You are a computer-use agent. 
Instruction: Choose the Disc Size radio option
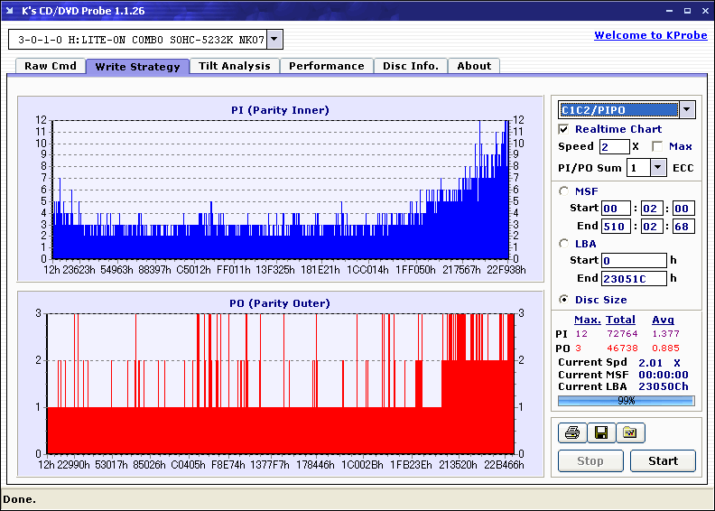point(564,300)
